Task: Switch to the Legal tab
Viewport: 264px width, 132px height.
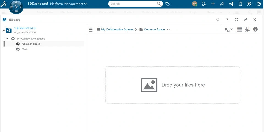Action: (194, 12)
